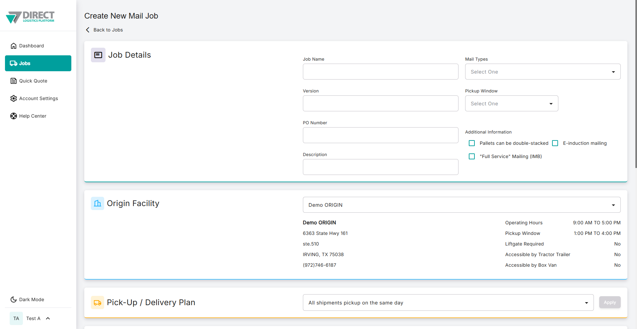Image resolution: width=637 pixels, height=329 pixels.
Task: Check Pallets can be double-stacked
Action: (472, 143)
